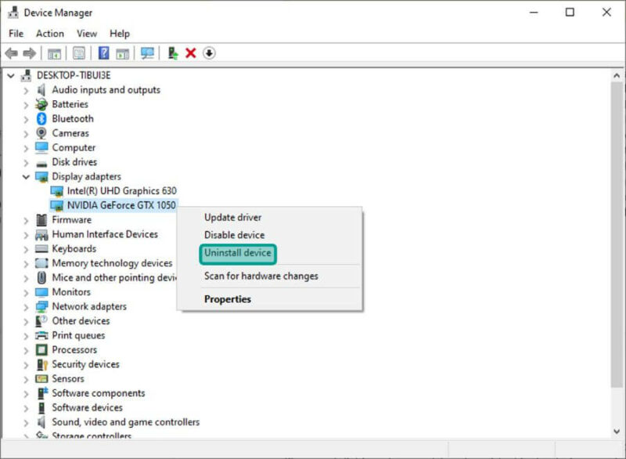
Task: Expand the Software components category
Action: 26,394
